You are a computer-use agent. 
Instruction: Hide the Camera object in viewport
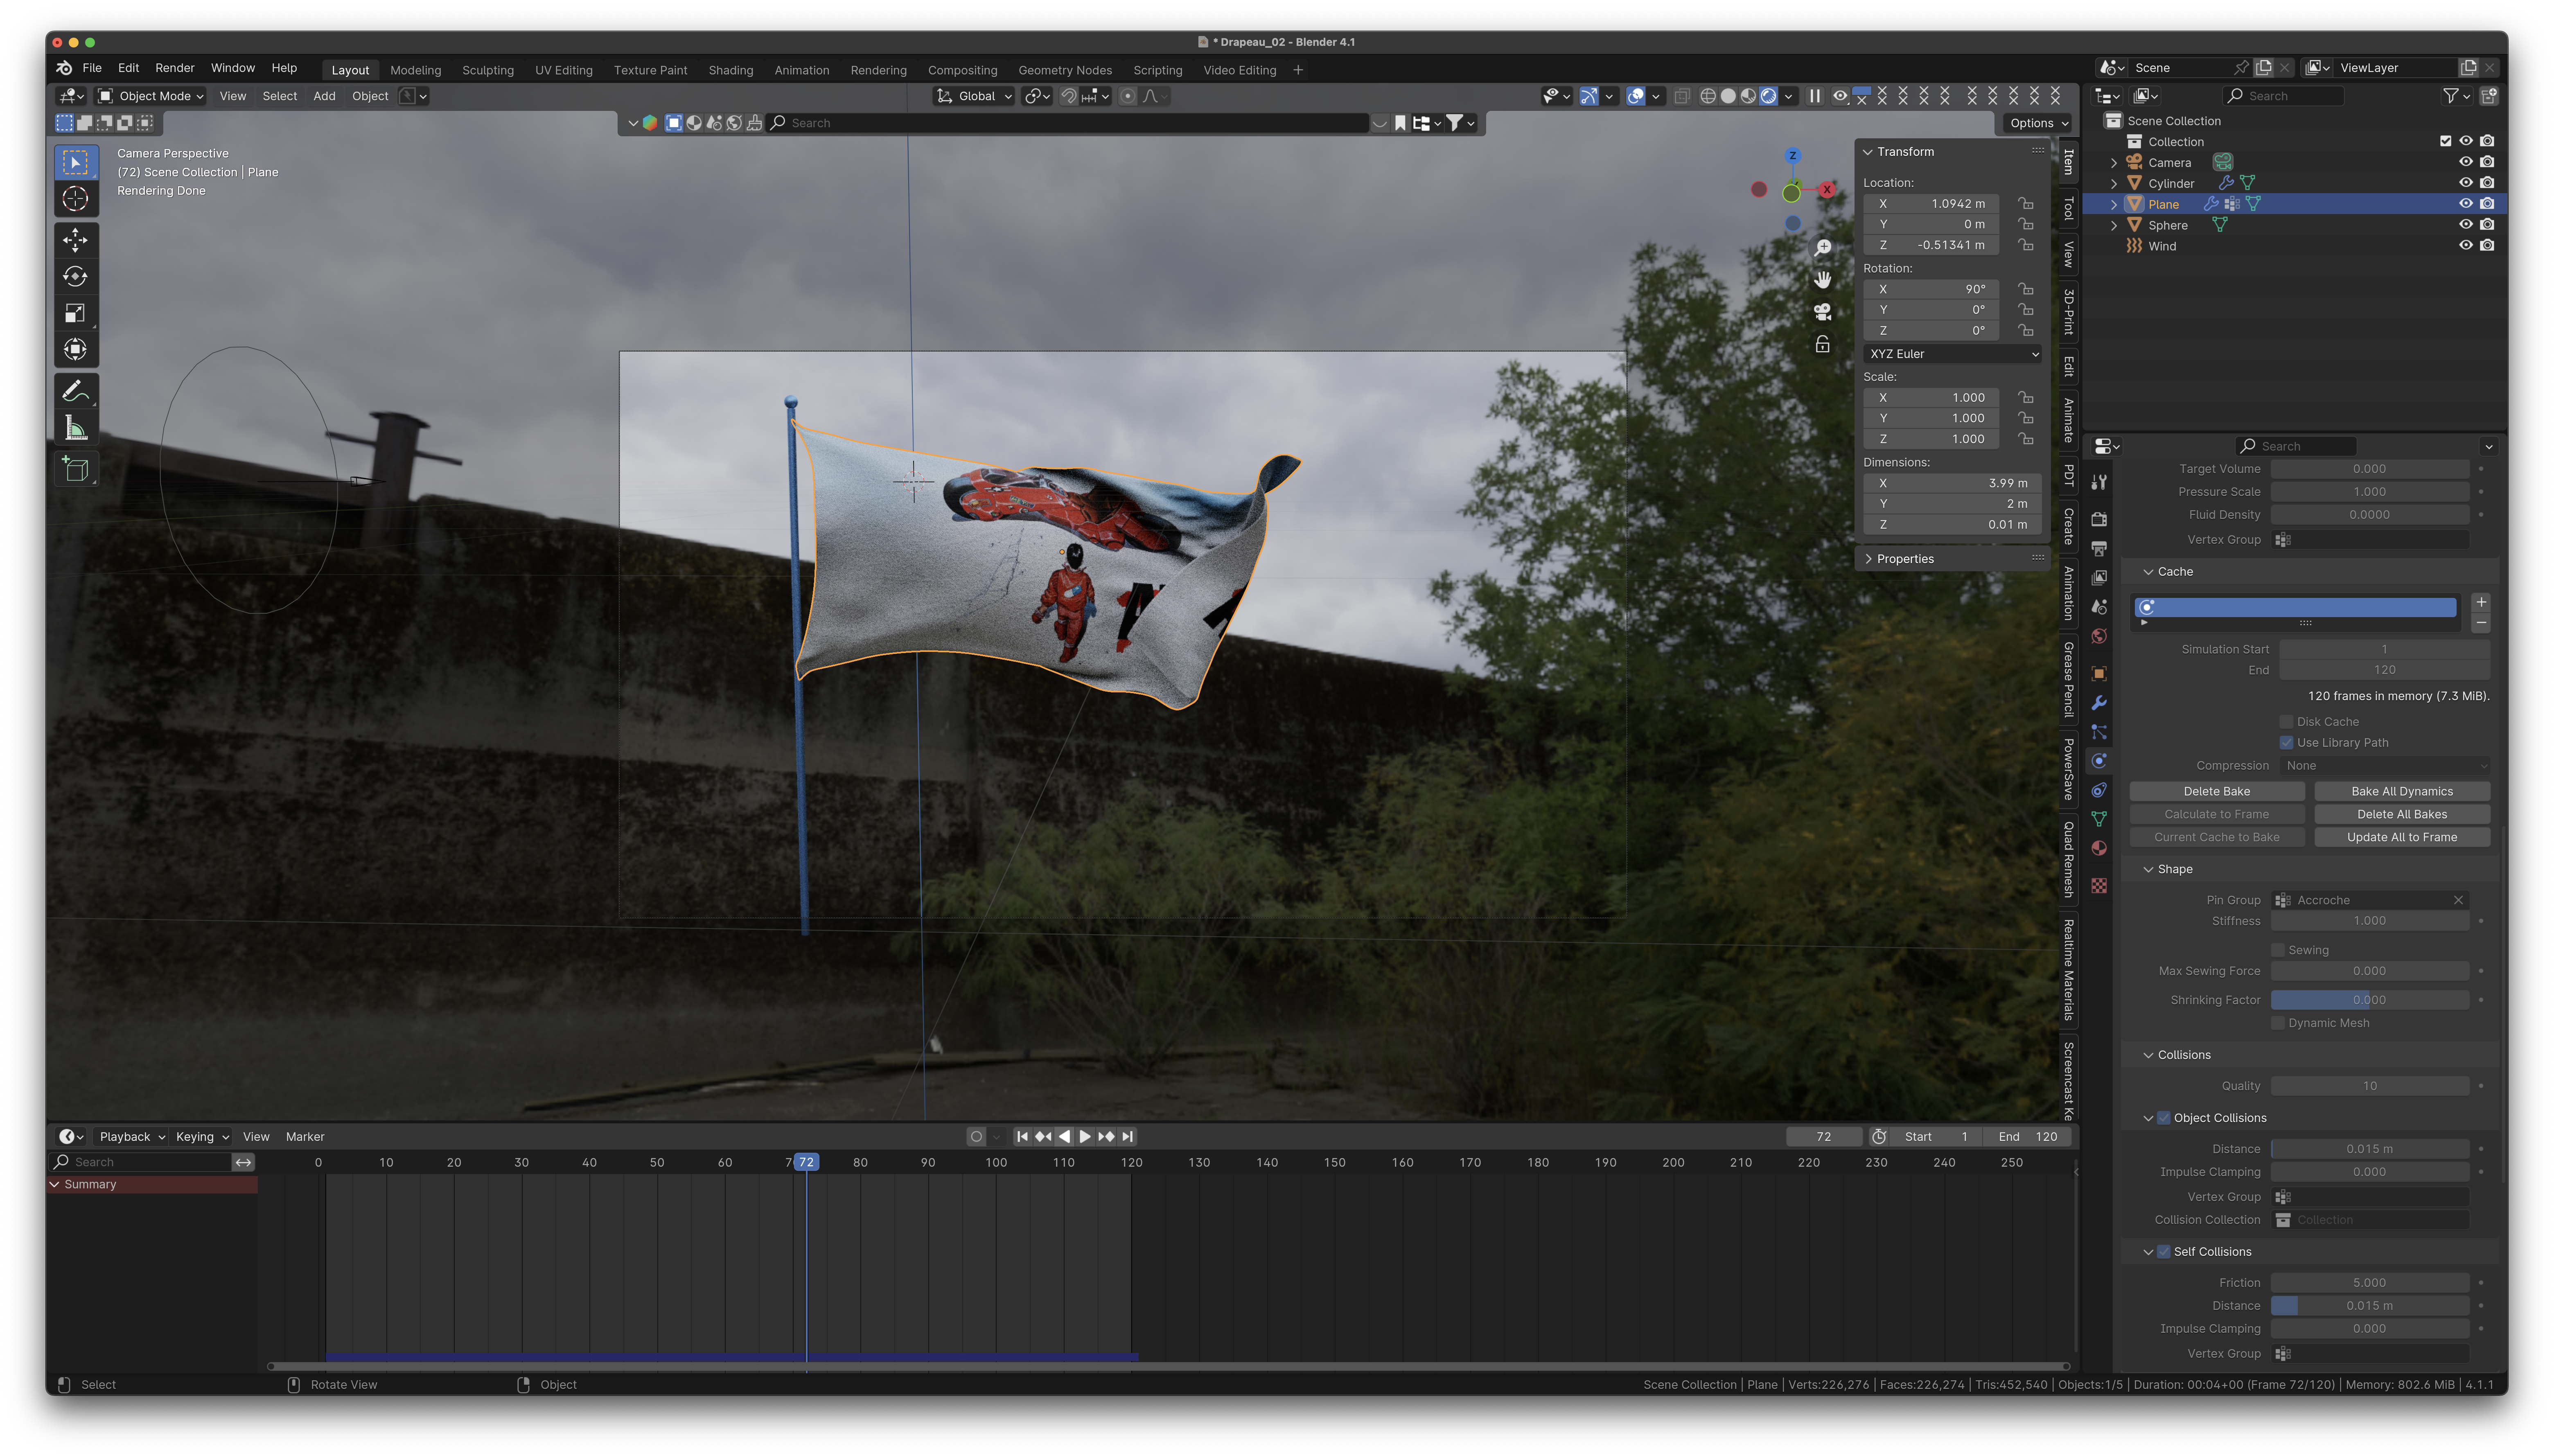(x=2465, y=162)
